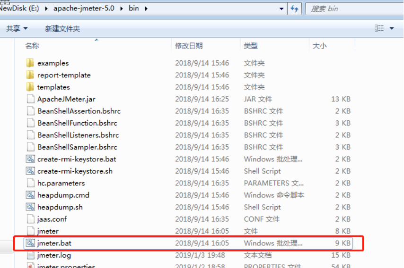Viewport: 404px width, 268px height.
Task: Select the BeanShellFunction.bshrc file name
Action: (77, 123)
